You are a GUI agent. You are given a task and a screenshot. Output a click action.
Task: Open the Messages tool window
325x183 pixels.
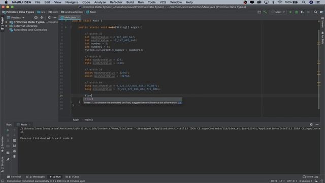tap(36, 177)
